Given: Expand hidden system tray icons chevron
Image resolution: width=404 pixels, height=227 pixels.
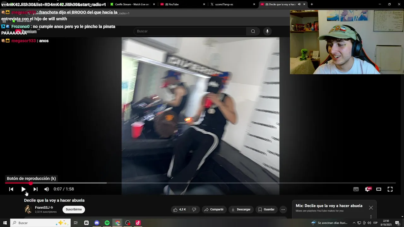Looking at the screenshot, I should pos(354,223).
